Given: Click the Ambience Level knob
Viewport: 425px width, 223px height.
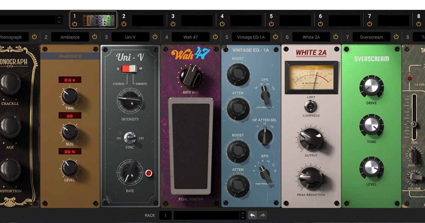Looking at the screenshot, I should click(x=70, y=168).
